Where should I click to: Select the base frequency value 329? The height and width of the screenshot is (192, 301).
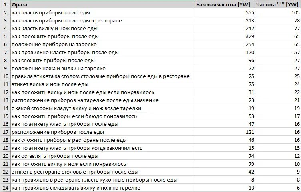pyautogui.click(x=250, y=37)
